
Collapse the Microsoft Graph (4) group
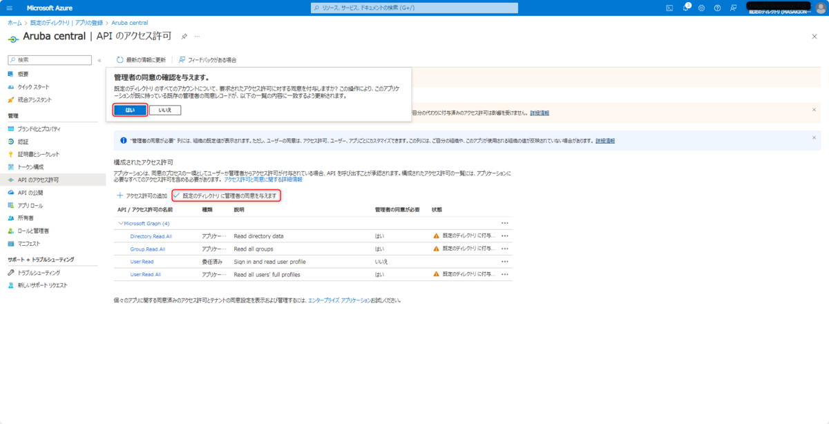click(121, 223)
